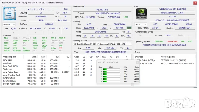
Task: Close the HWiNFO System Summary window
Action: tap(195, 3)
